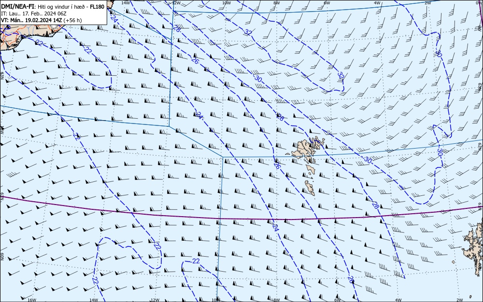Click the 'IT: Lau.. 17. Feb.. 2024 06Z' line
The image size is (483, 302).
[x=34, y=14]
